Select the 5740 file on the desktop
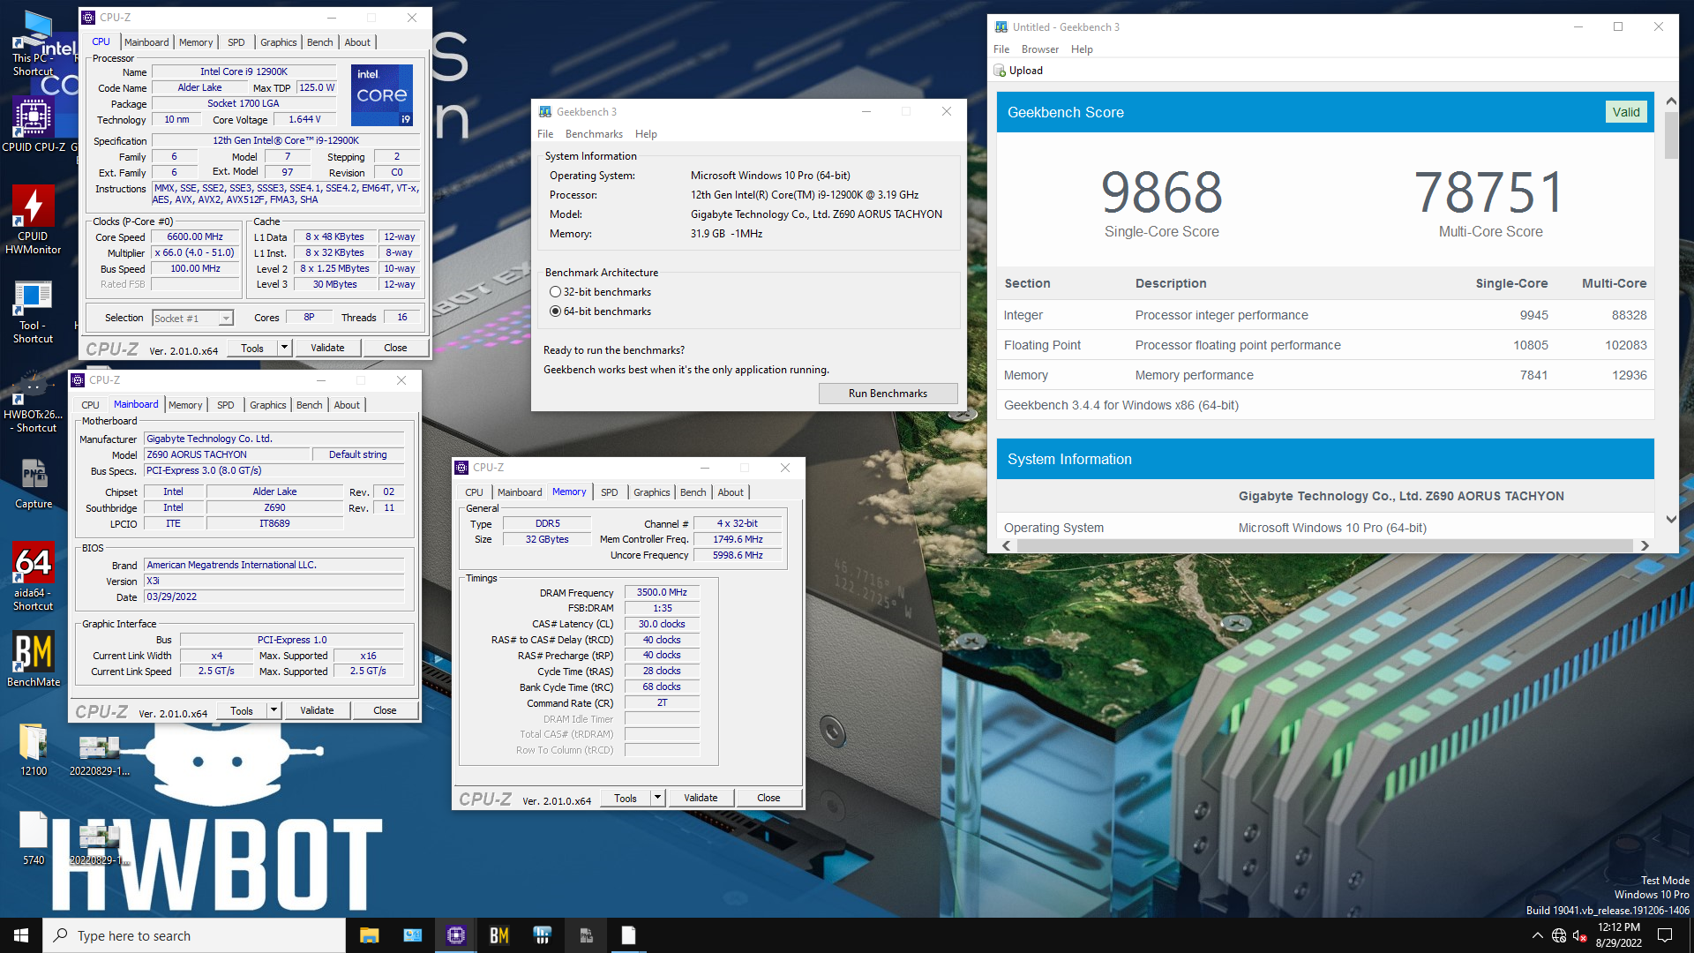This screenshot has width=1694, height=953. [x=34, y=838]
